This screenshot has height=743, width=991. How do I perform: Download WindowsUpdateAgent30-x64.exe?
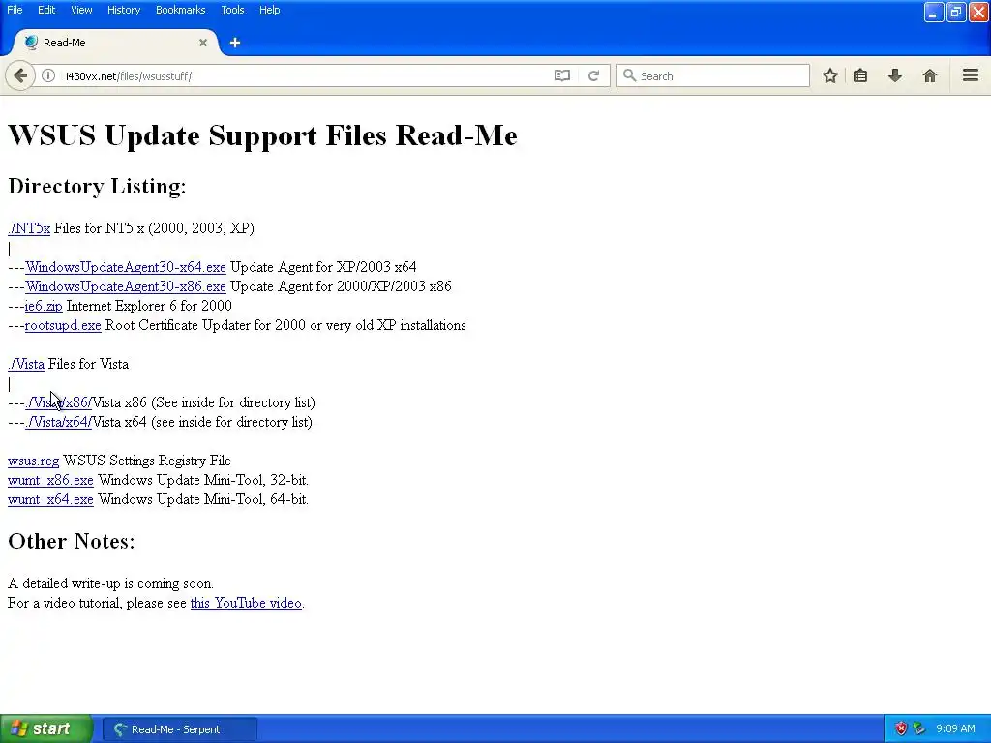[x=126, y=267]
